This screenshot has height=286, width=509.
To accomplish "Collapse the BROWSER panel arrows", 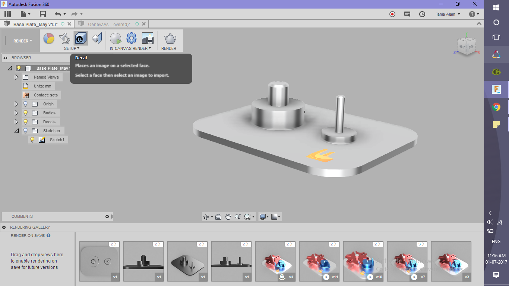I will [5, 58].
